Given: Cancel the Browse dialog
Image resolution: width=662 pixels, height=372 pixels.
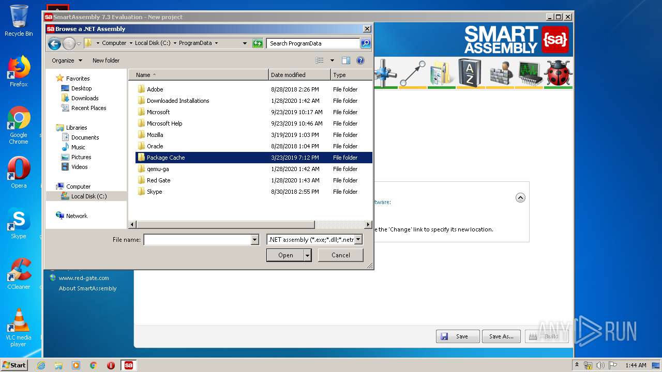Looking at the screenshot, I should [x=341, y=255].
